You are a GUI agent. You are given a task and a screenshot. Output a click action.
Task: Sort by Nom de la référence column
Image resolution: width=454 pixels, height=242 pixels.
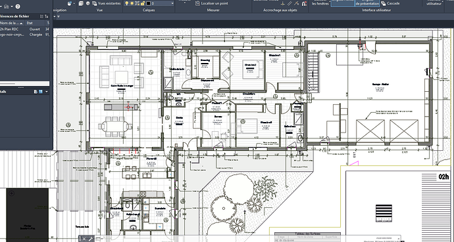coord(12,23)
